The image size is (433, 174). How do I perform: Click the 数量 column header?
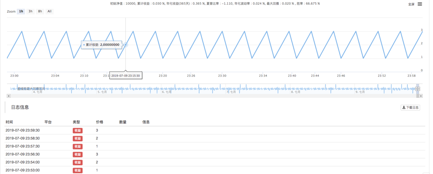[123, 122]
